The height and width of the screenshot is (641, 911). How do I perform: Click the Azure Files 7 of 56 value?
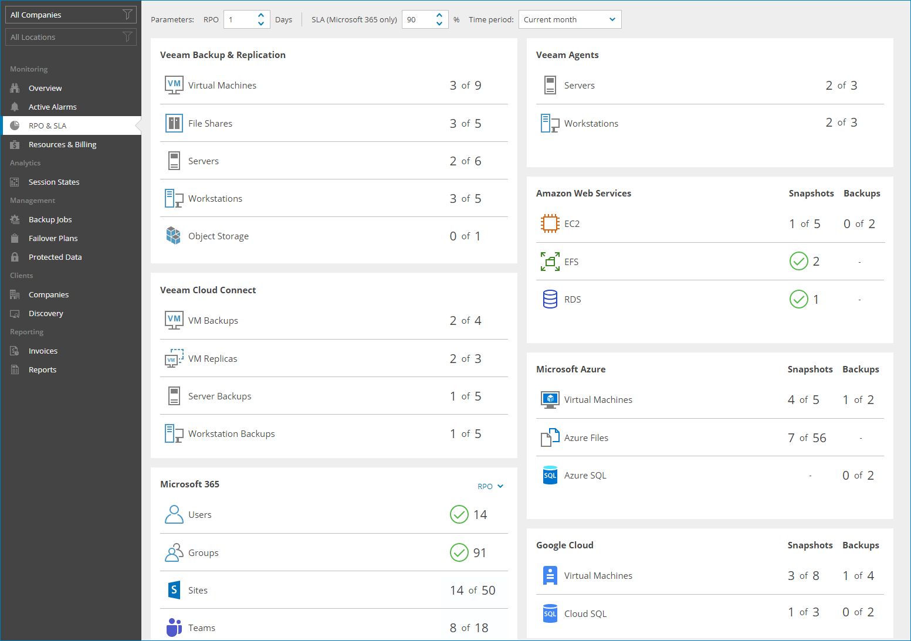click(807, 438)
